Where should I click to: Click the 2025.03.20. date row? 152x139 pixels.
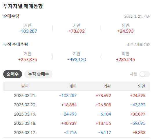(77, 105)
